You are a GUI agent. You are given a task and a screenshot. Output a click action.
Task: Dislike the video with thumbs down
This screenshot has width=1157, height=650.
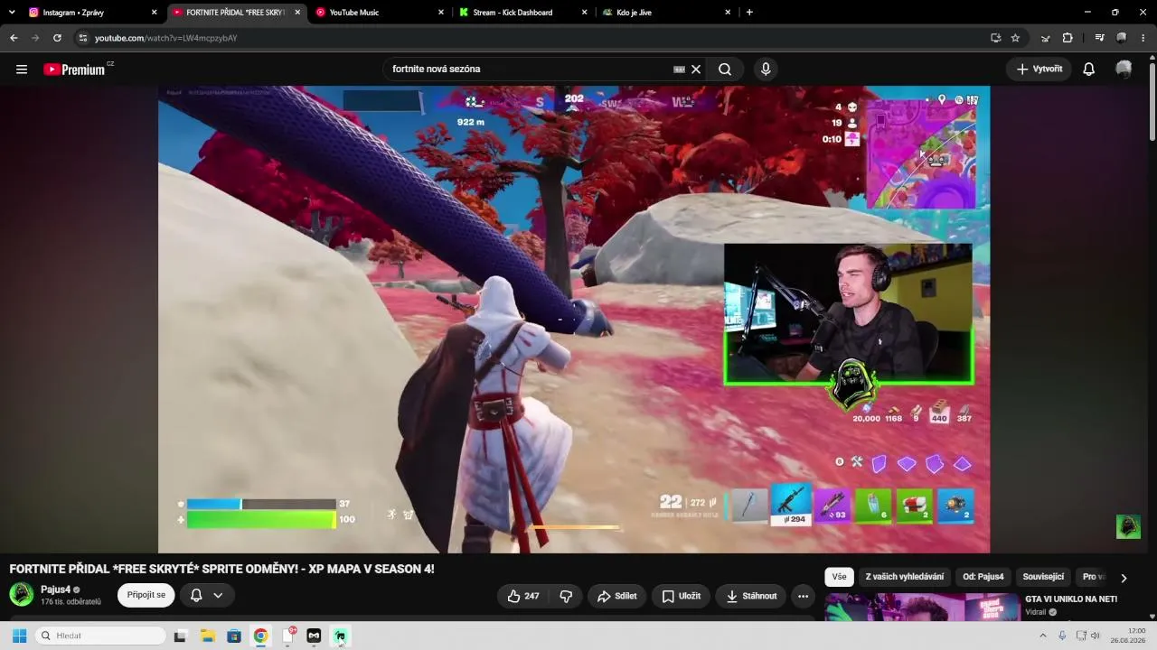click(566, 596)
